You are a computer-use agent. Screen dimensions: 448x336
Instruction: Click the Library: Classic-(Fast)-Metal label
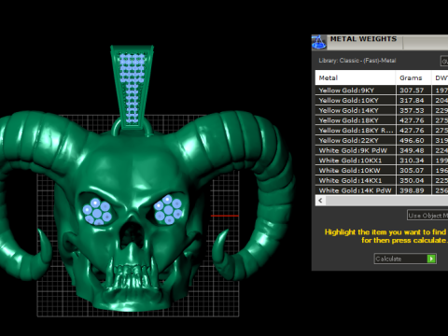[x=357, y=61]
